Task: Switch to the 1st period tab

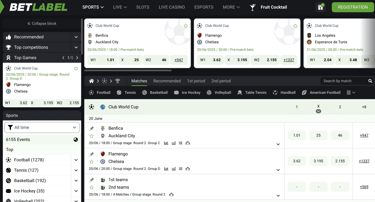Action: (196, 81)
